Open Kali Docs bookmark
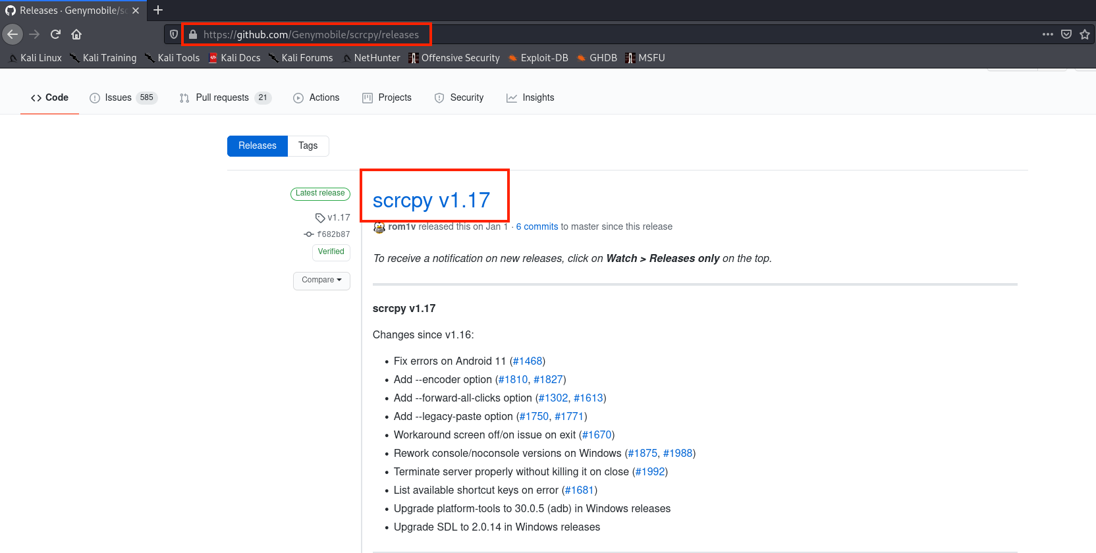 (234, 58)
